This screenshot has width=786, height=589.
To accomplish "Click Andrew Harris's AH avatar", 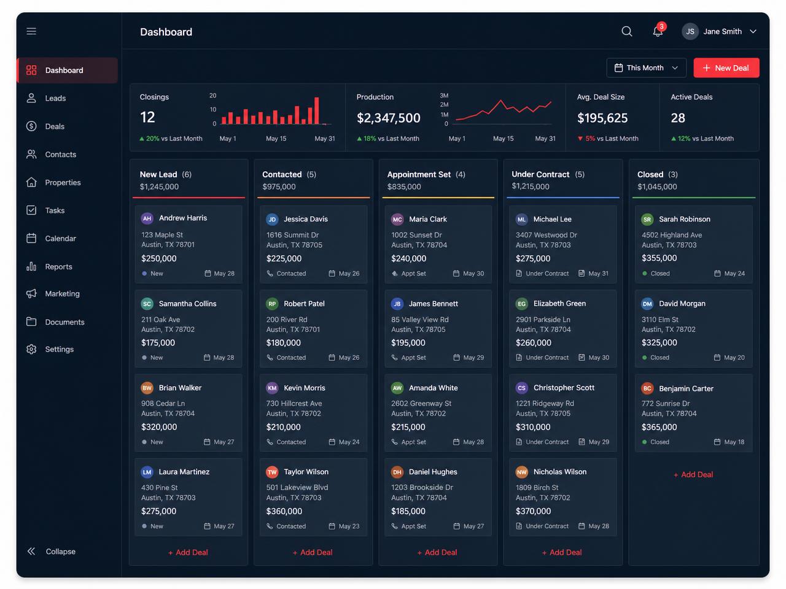I will click(147, 218).
